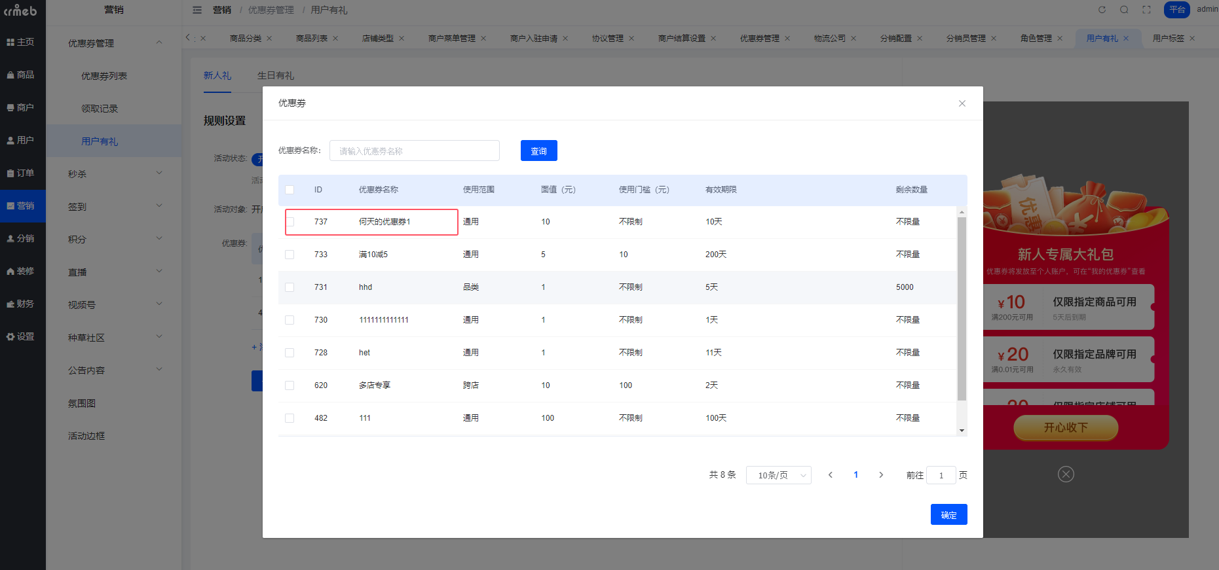Viewport: 1219px width, 570px height.
Task: Open the 主页 home sidebar icon
Action: [20, 42]
